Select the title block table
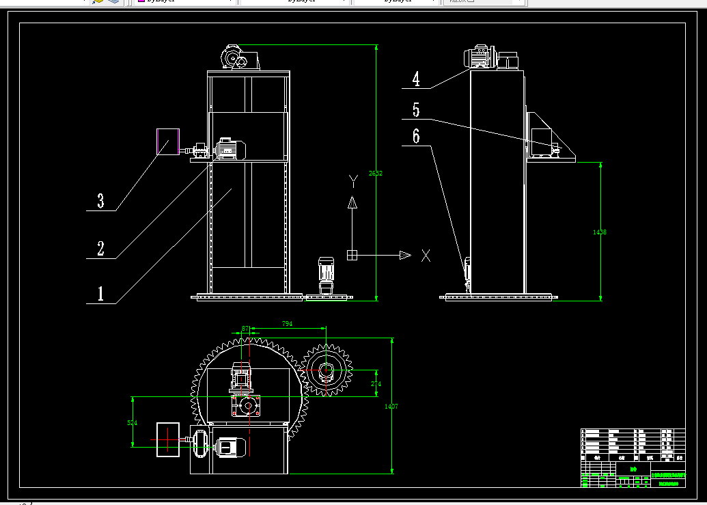 (633, 458)
